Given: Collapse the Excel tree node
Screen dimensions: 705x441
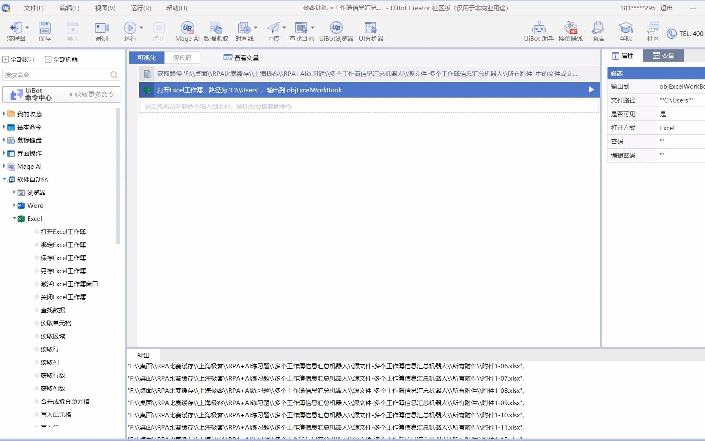Looking at the screenshot, I should (x=14, y=218).
